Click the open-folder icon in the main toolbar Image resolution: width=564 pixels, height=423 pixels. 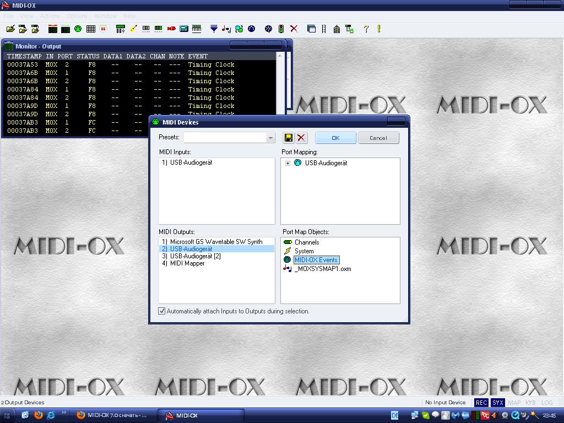pos(10,29)
